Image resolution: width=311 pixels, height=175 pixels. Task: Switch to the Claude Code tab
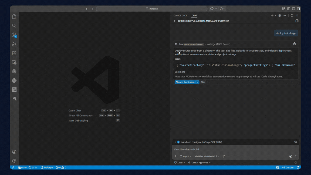click(x=180, y=15)
